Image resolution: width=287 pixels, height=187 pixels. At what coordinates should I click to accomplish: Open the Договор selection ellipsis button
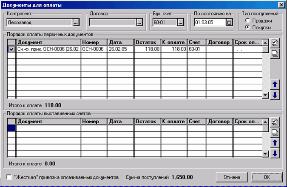(x=139, y=23)
